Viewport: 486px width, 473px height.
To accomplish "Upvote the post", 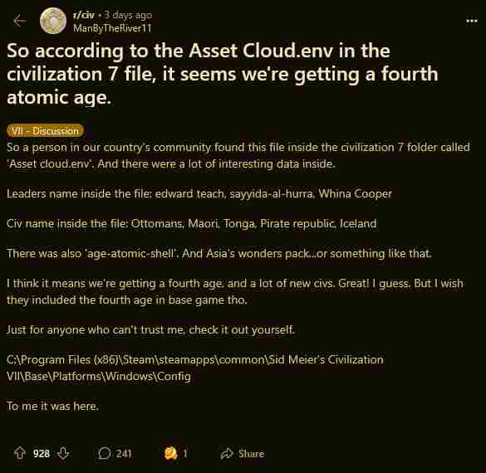I will pos(20,453).
